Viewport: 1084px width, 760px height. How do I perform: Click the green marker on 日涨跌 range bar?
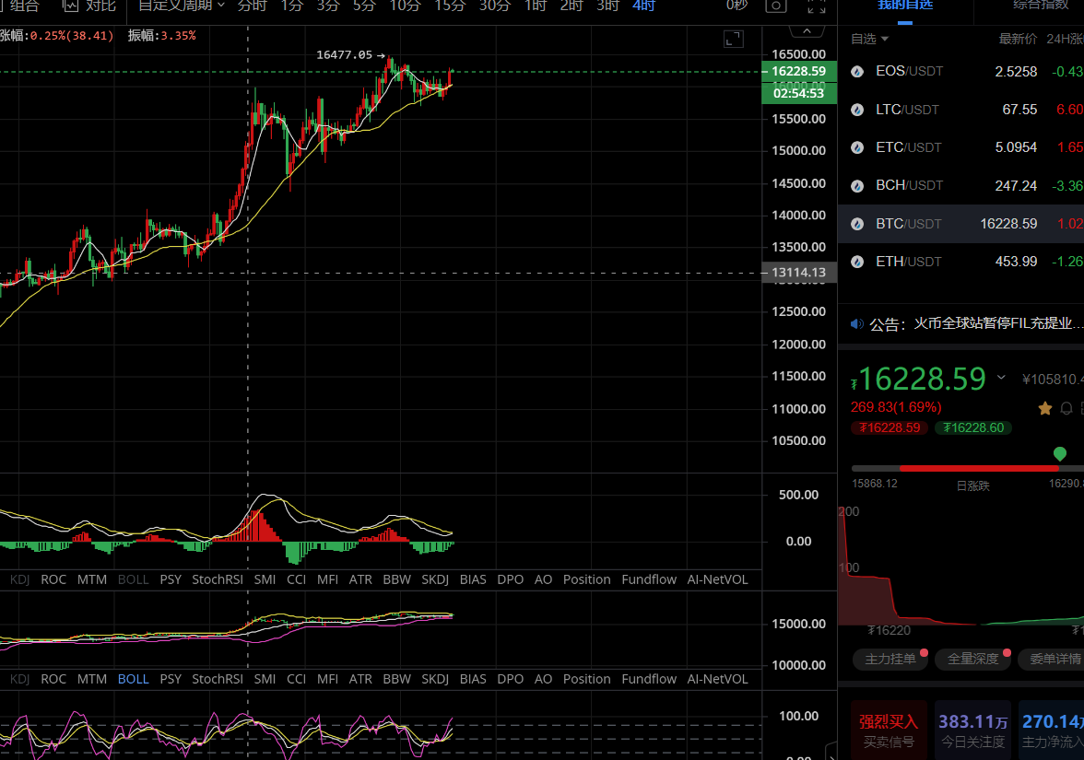1060,453
